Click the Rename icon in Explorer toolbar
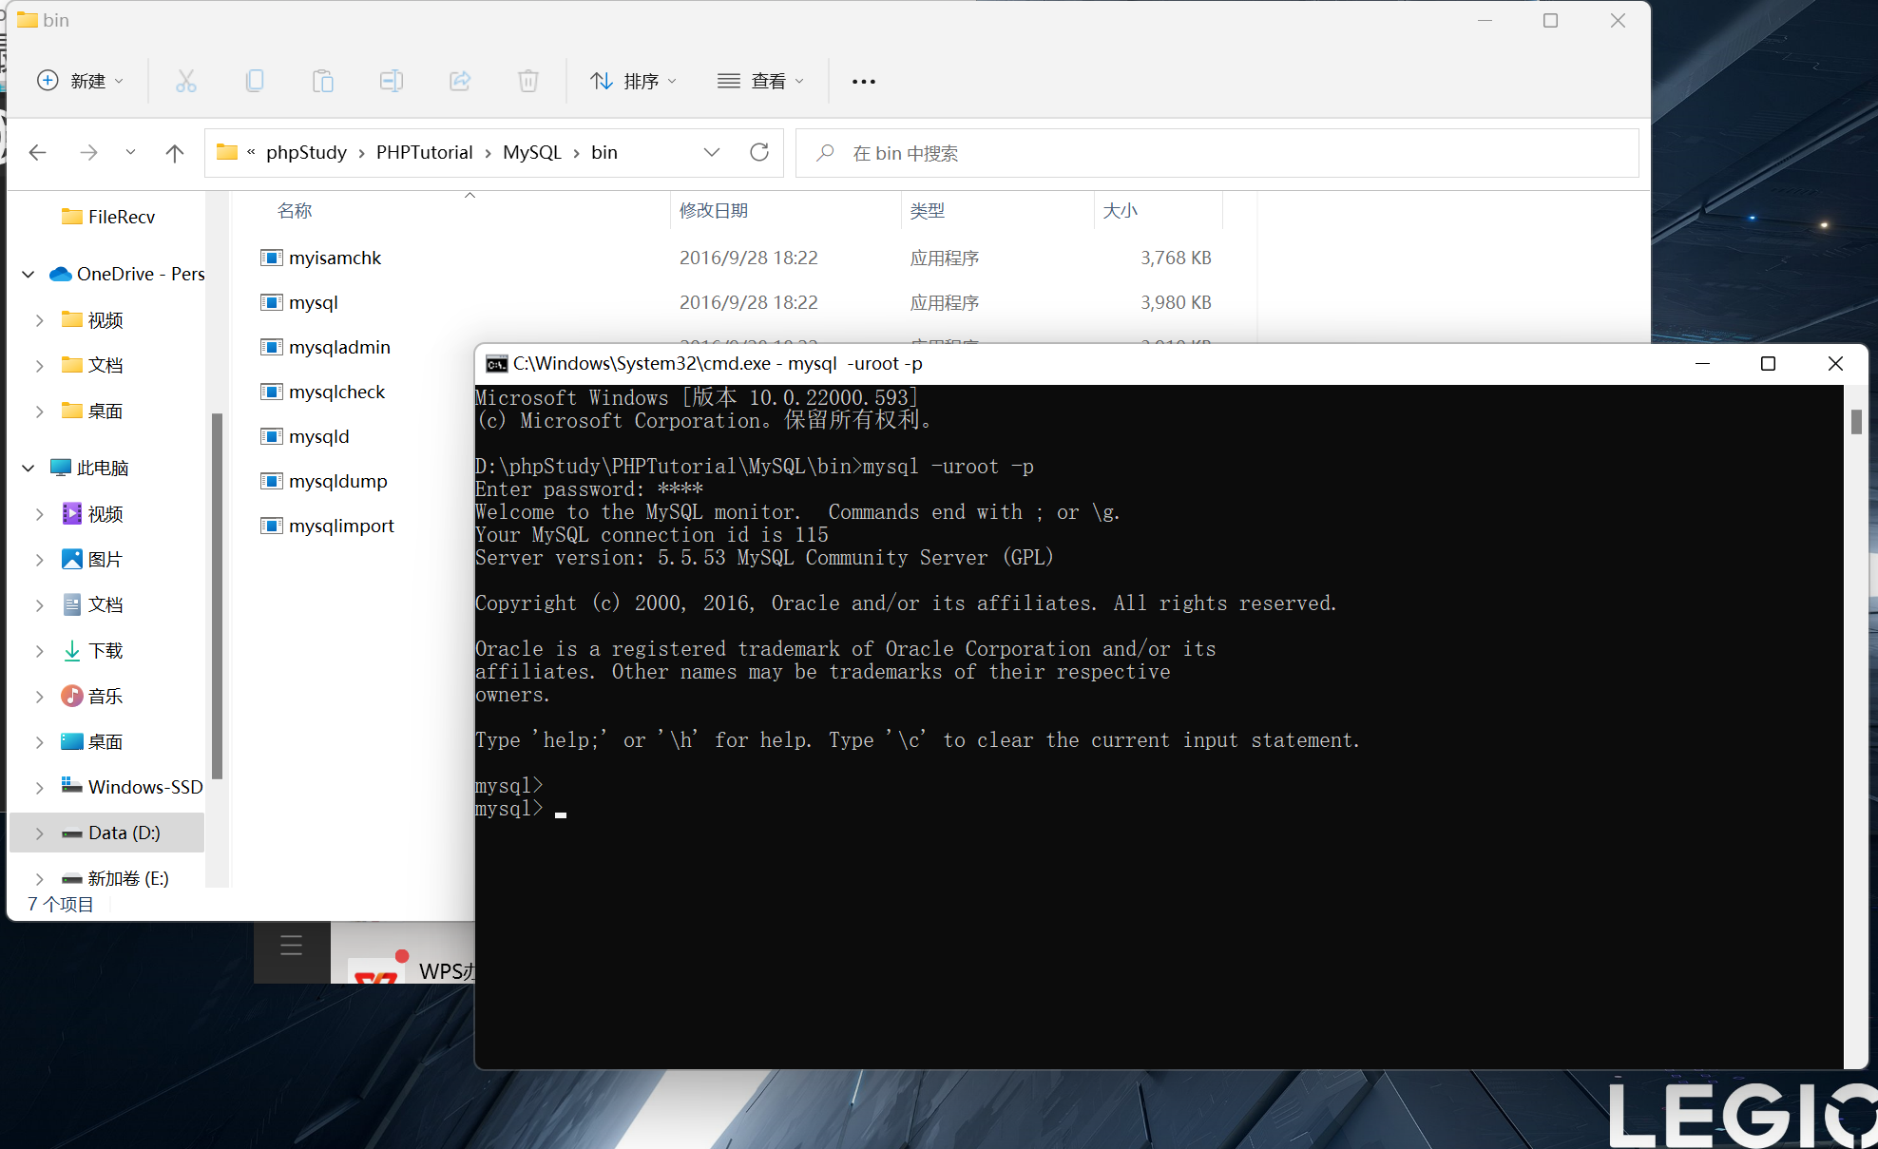Image resolution: width=1878 pixels, height=1149 pixels. pyautogui.click(x=392, y=81)
